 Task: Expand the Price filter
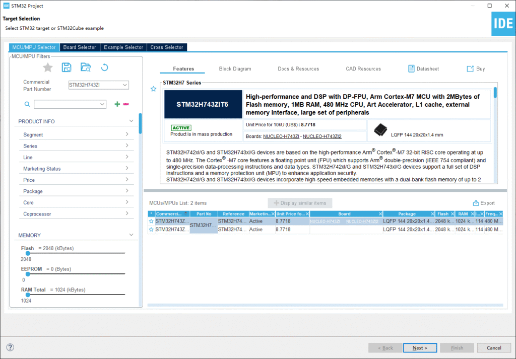pyautogui.click(x=127, y=179)
